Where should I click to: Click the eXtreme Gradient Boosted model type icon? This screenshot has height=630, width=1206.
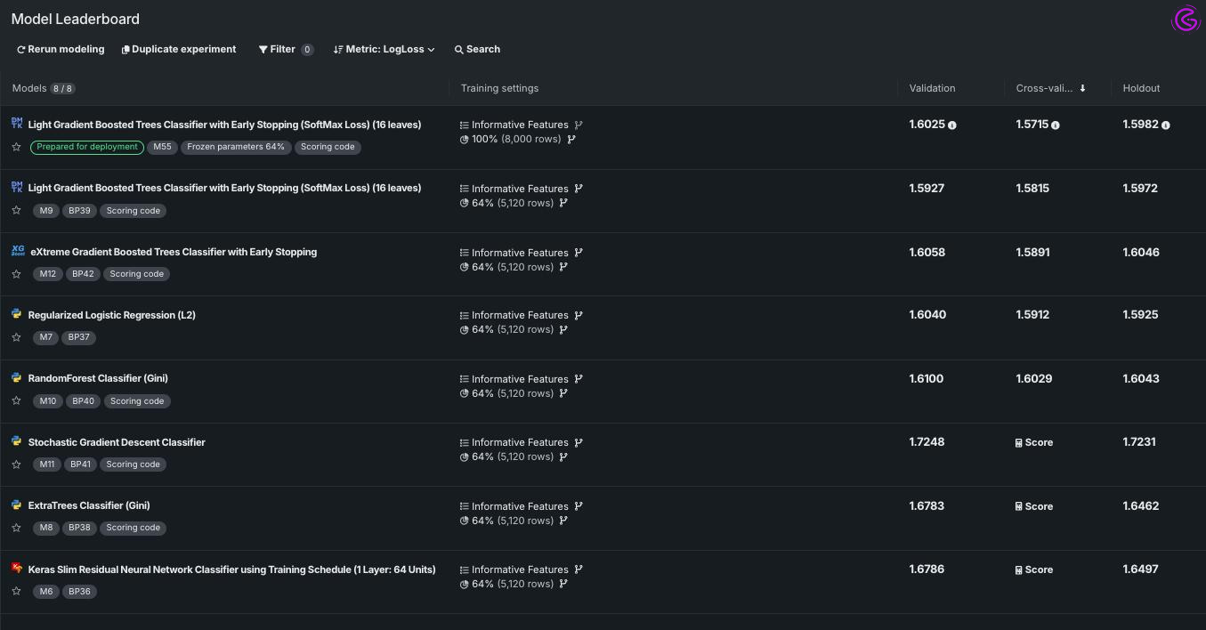click(18, 250)
